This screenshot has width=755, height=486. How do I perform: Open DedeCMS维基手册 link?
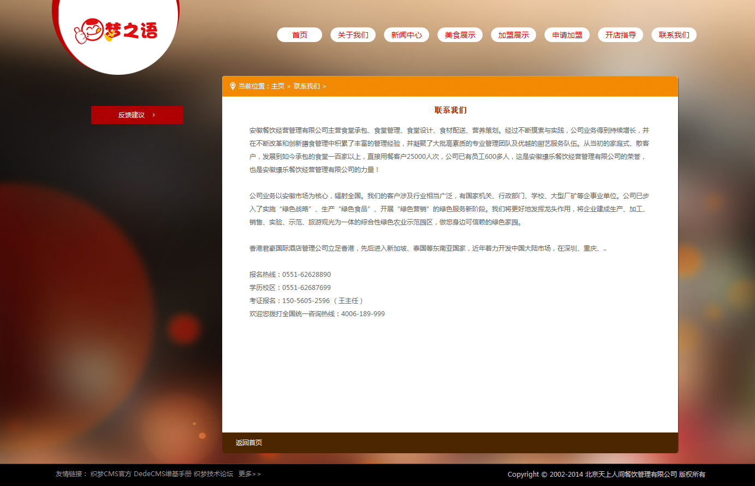[163, 474]
